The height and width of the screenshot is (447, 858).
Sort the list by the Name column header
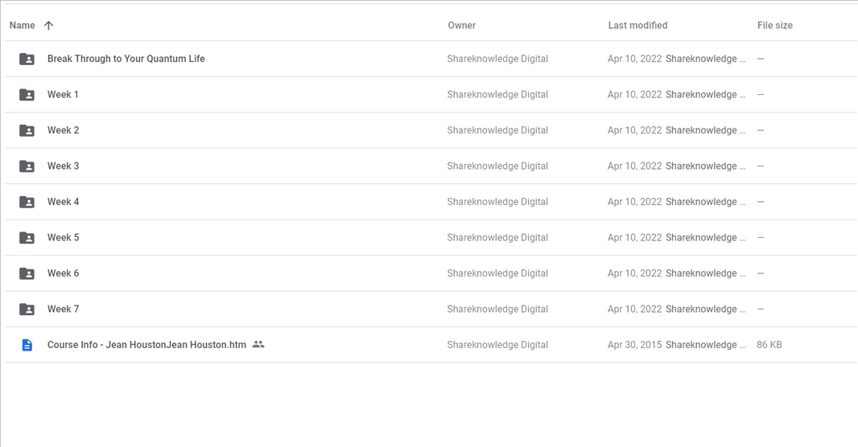click(22, 25)
